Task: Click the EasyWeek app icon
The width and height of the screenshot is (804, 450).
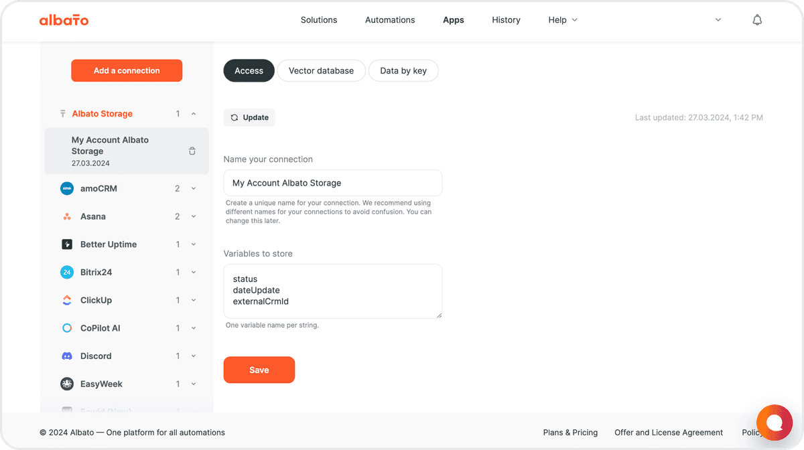Action: [x=67, y=384]
